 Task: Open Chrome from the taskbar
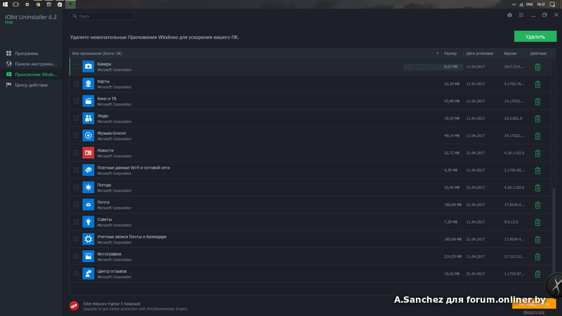[x=38, y=4]
